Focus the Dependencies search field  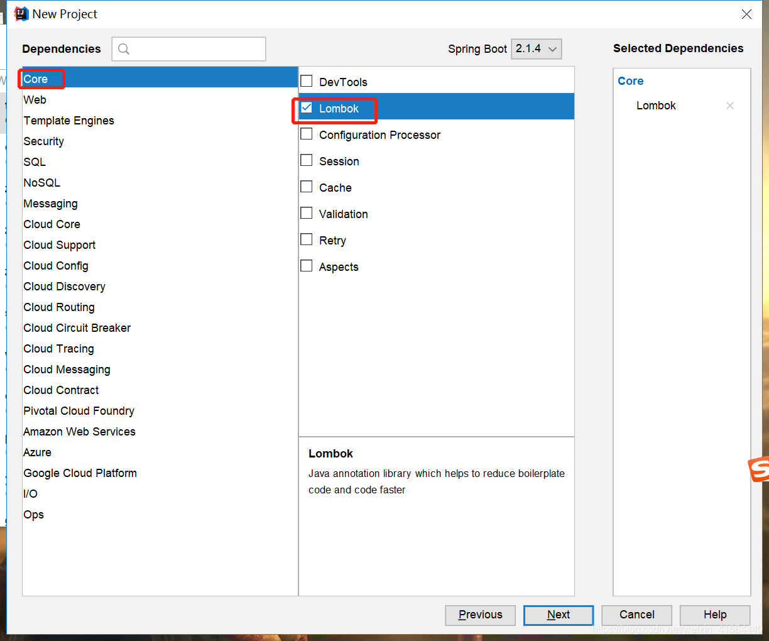point(188,49)
